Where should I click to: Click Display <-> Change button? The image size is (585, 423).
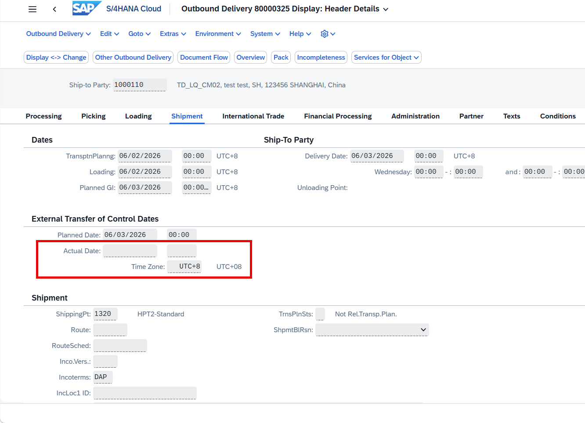[x=56, y=57]
